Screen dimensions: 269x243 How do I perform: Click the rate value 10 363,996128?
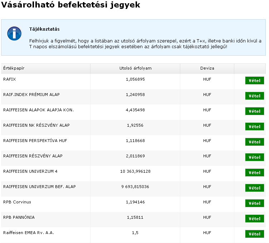pyautogui.click(x=135, y=171)
